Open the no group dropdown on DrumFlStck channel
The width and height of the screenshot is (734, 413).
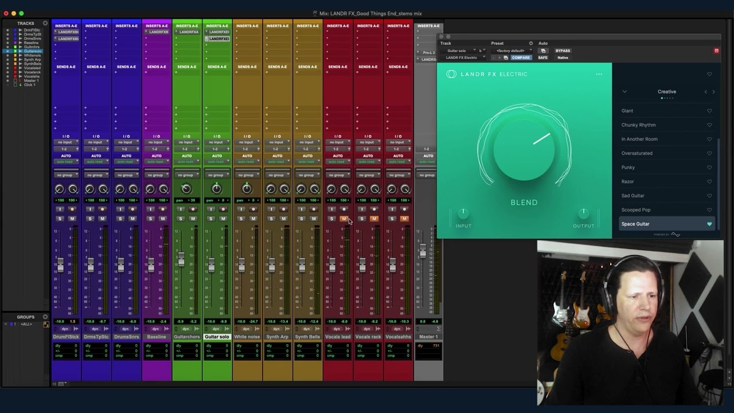point(66,175)
